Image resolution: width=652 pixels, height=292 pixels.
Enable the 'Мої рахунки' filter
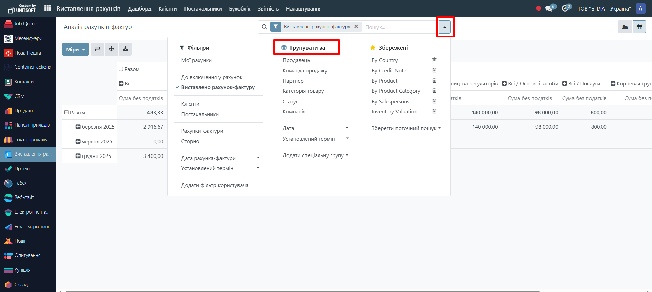point(196,60)
